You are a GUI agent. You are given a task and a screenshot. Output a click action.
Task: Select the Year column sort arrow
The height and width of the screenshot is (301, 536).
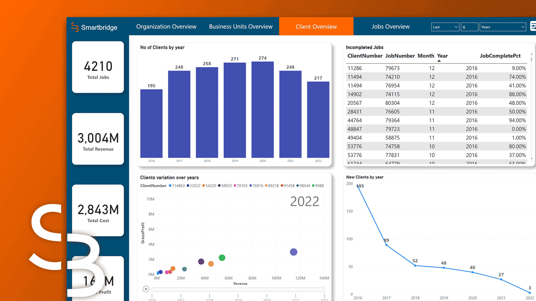pyautogui.click(x=439, y=61)
